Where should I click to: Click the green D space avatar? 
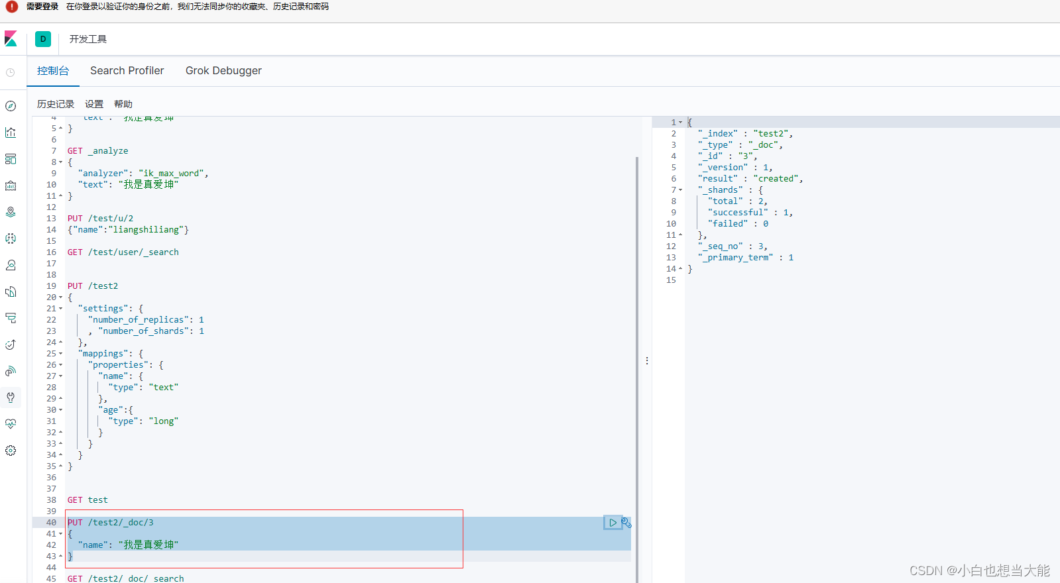(x=43, y=39)
